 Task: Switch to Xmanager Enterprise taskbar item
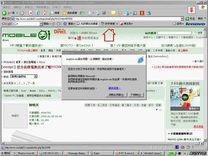click(75, 153)
